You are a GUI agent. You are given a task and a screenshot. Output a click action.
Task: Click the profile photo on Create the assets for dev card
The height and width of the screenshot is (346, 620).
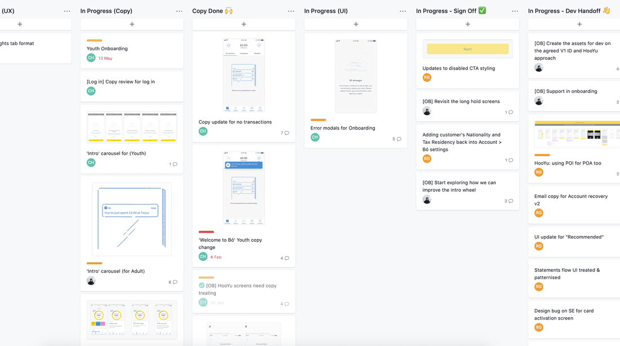click(538, 67)
